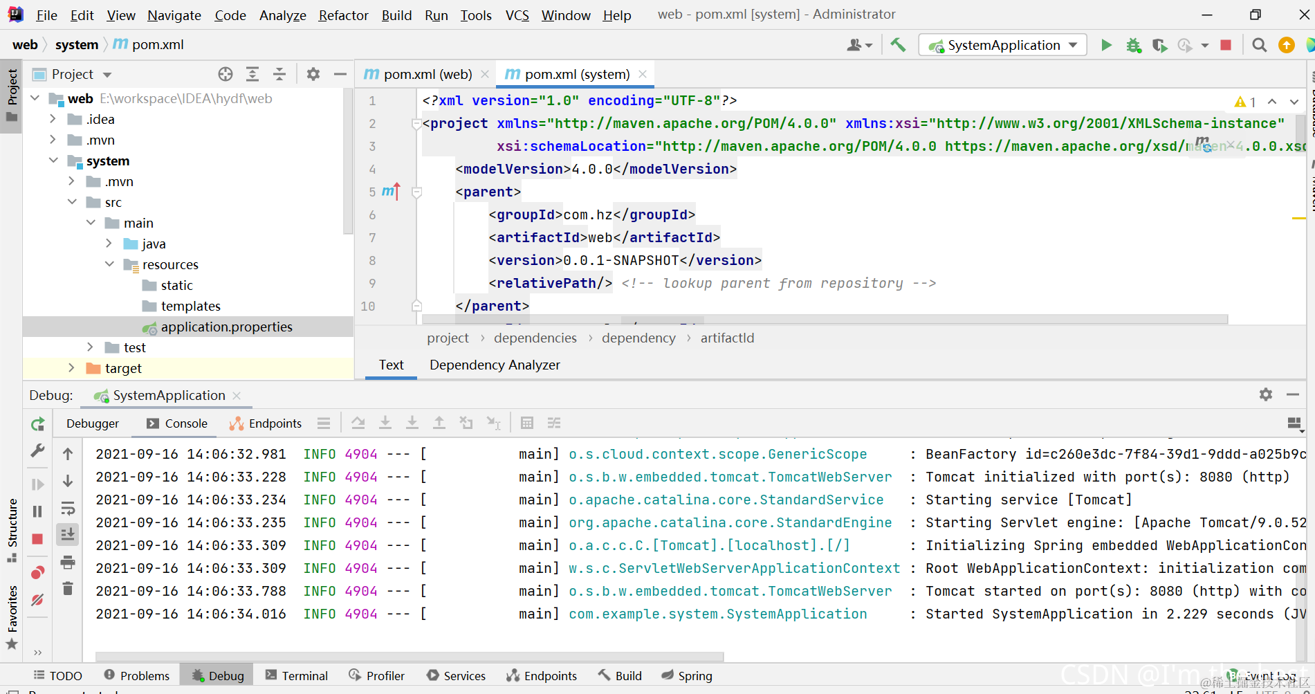Image resolution: width=1315 pixels, height=694 pixels.
Task: Clear console output with the trash icon
Action: point(68,588)
